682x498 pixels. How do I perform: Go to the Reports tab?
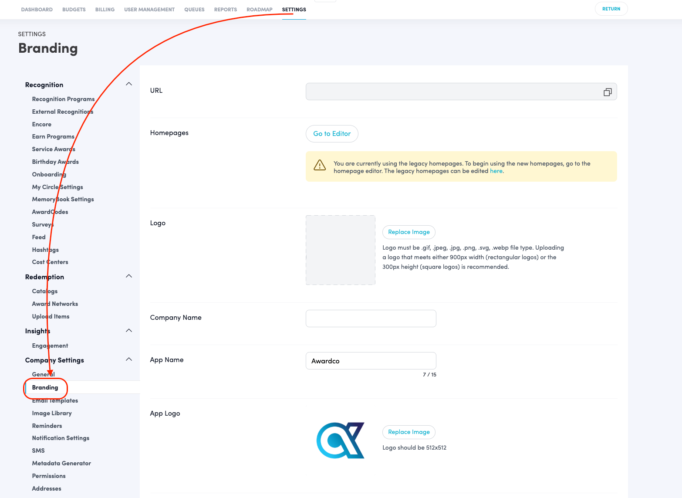point(225,10)
